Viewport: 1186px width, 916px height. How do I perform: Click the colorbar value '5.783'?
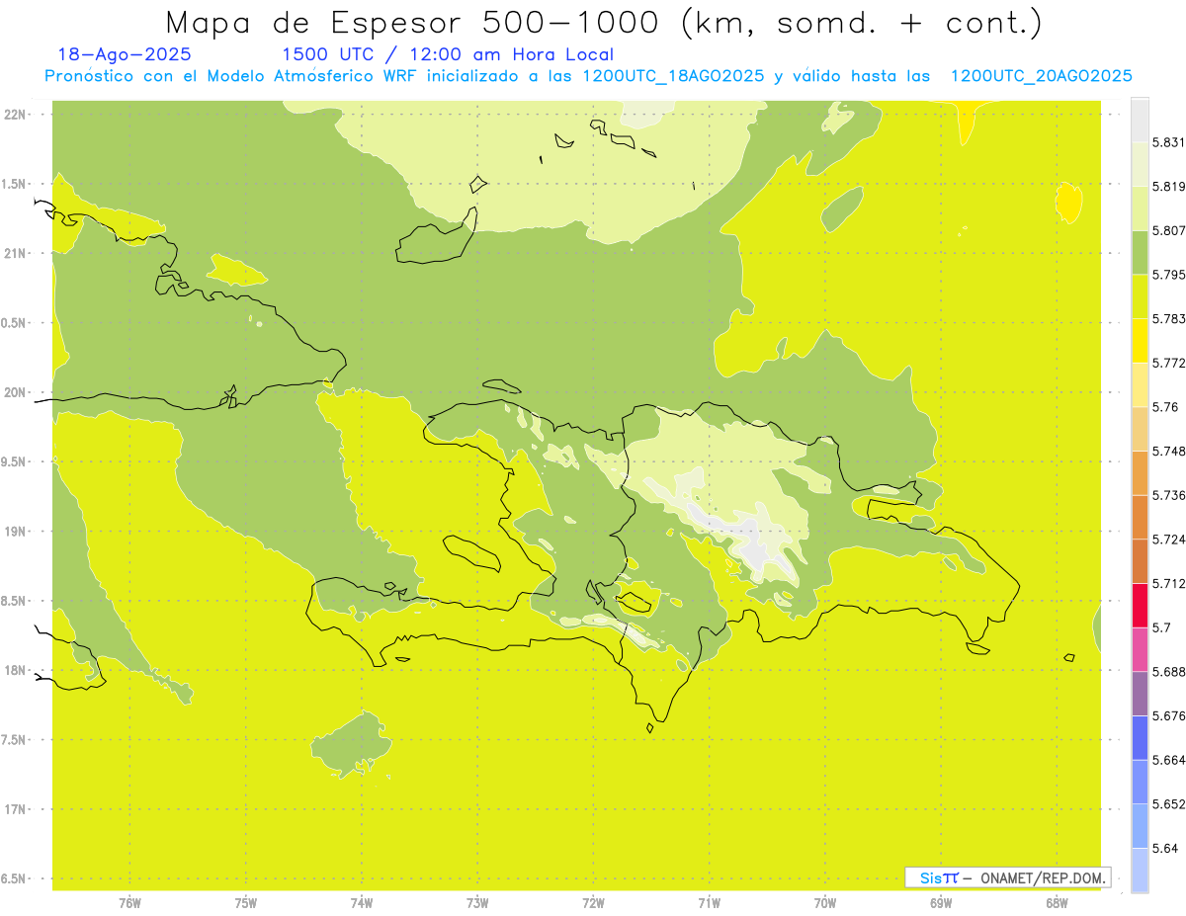pyautogui.click(x=1168, y=319)
